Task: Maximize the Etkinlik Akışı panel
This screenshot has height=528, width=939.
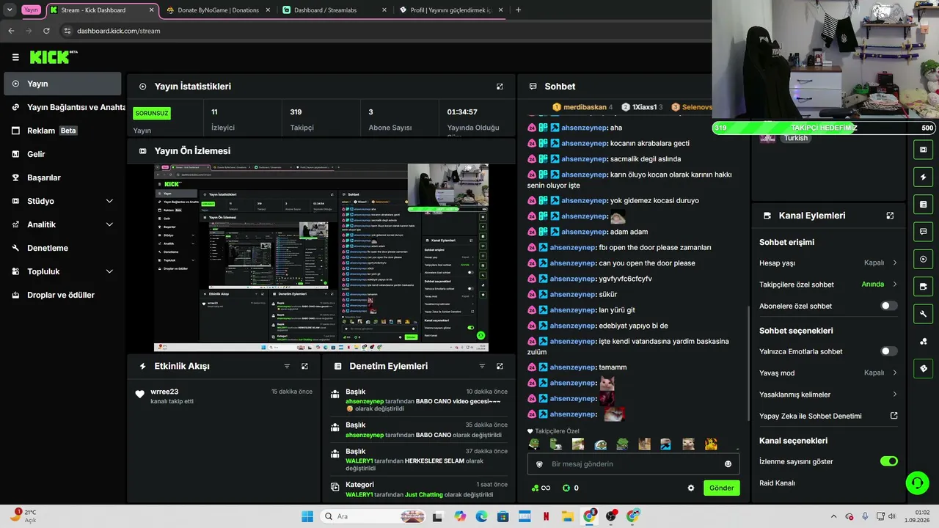Action: [x=304, y=366]
